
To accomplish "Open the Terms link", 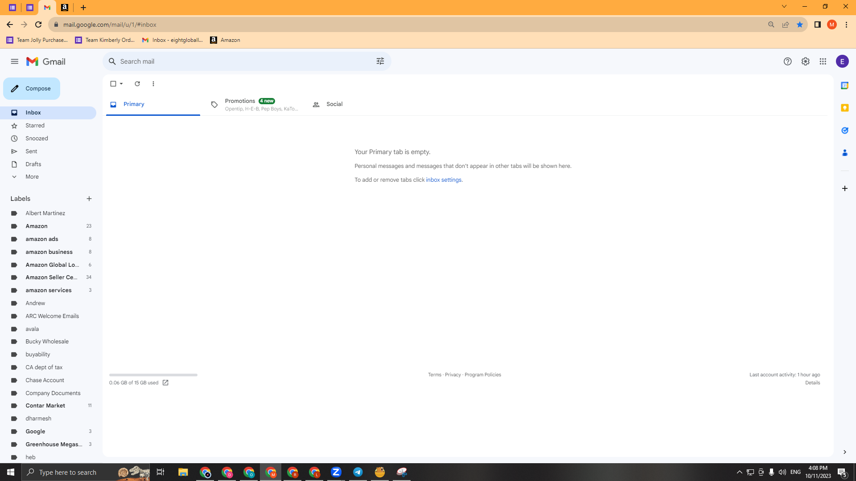I will (435, 375).
